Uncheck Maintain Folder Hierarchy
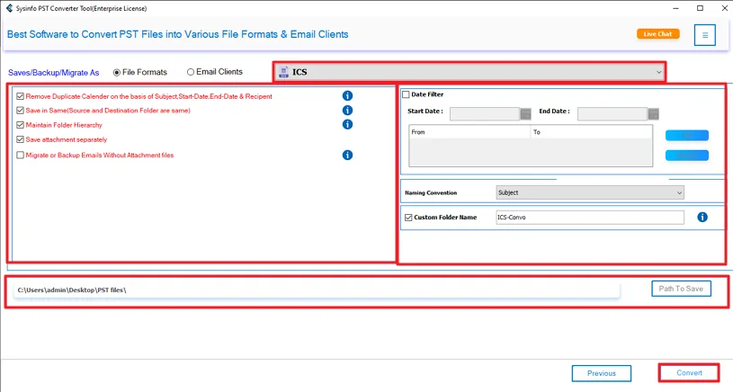 [20, 125]
